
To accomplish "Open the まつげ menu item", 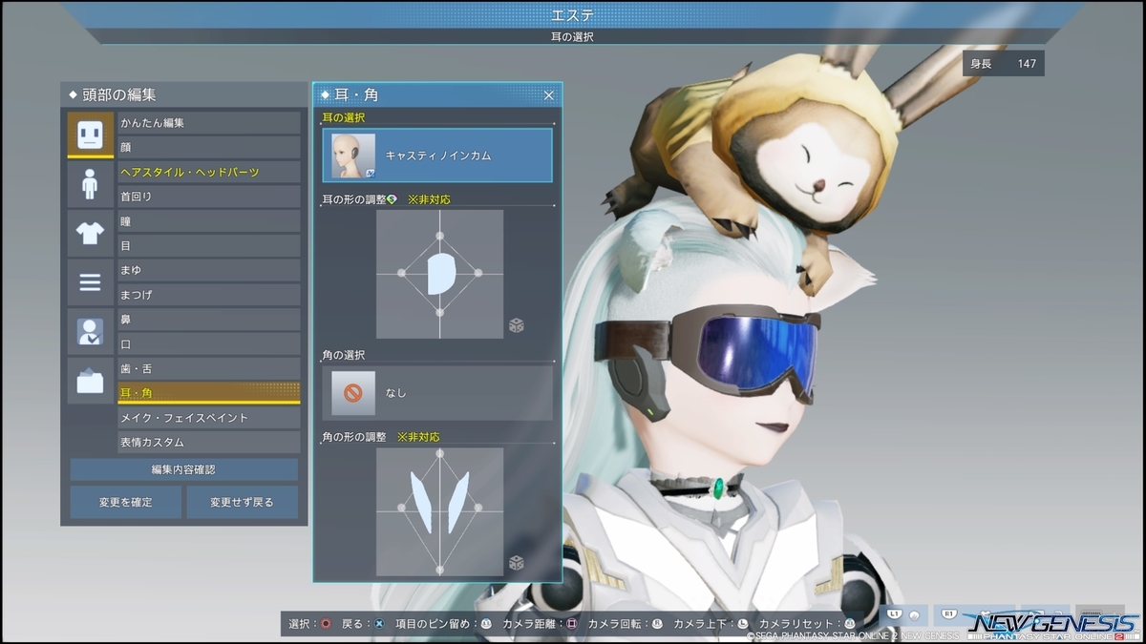I will (209, 295).
